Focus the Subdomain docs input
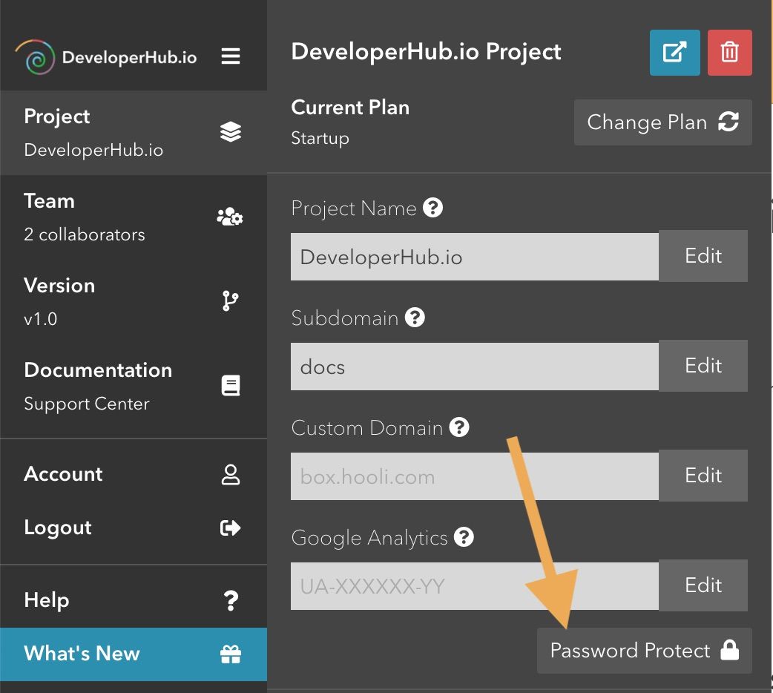Image resolution: width=773 pixels, height=693 pixels. 475,367
